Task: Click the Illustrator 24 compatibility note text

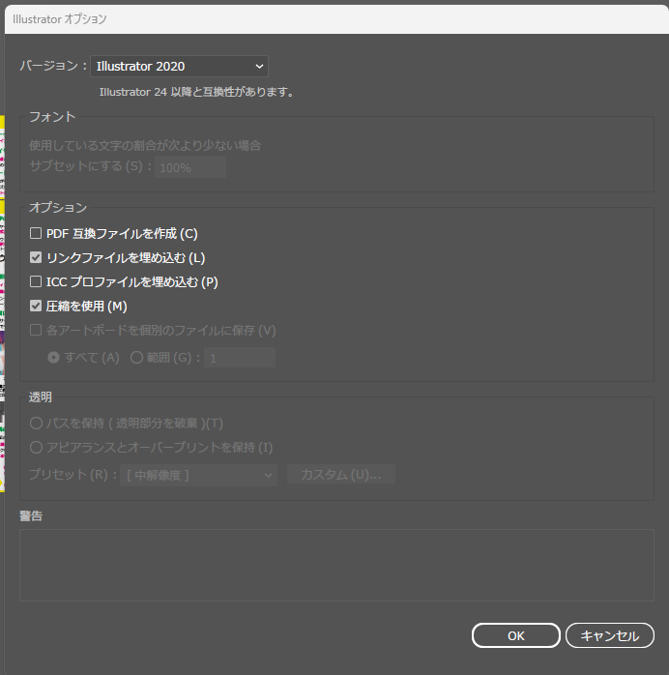Action: [x=196, y=93]
